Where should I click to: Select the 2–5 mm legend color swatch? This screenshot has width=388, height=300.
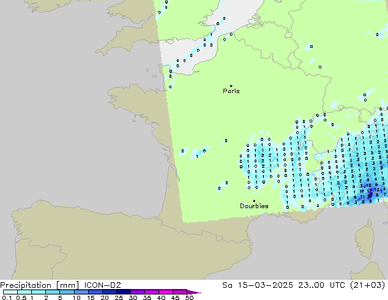pos(53,292)
